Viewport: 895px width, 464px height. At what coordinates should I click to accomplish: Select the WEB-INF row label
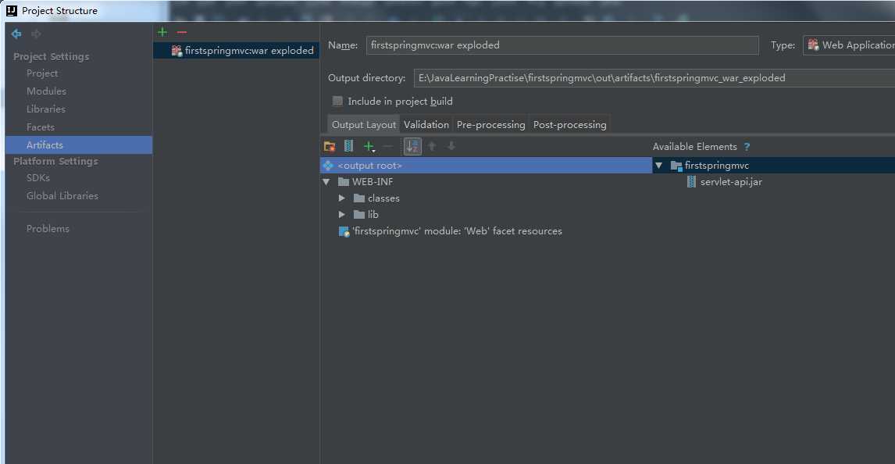[373, 182]
